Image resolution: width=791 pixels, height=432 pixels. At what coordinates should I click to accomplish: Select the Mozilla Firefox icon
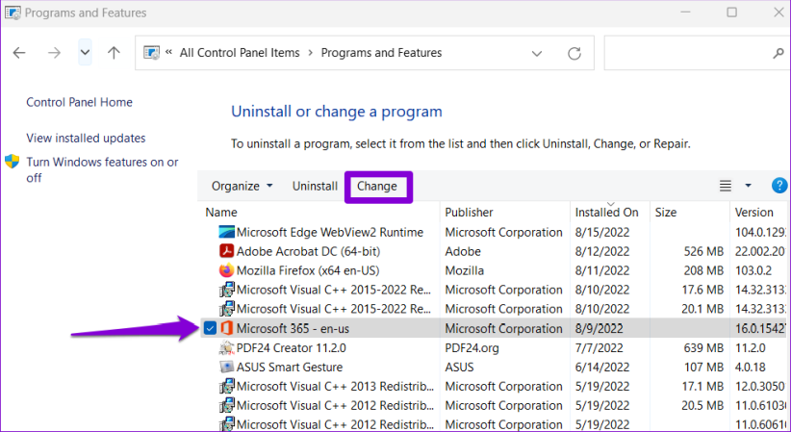tap(226, 270)
